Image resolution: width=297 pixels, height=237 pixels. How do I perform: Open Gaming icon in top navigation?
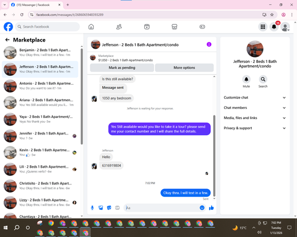[x=202, y=27]
